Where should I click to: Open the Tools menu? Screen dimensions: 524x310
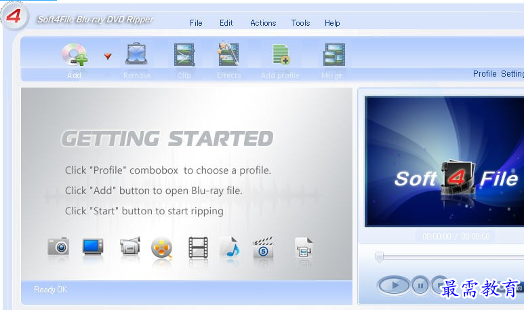coord(300,23)
